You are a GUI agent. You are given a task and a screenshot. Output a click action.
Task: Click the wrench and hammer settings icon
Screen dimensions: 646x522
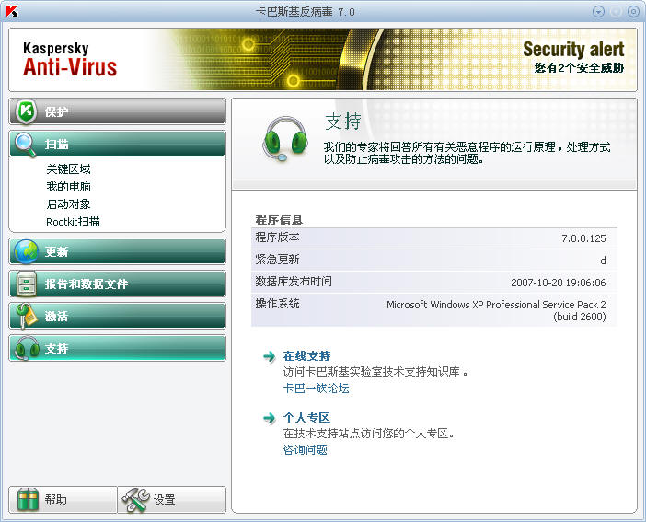135,500
